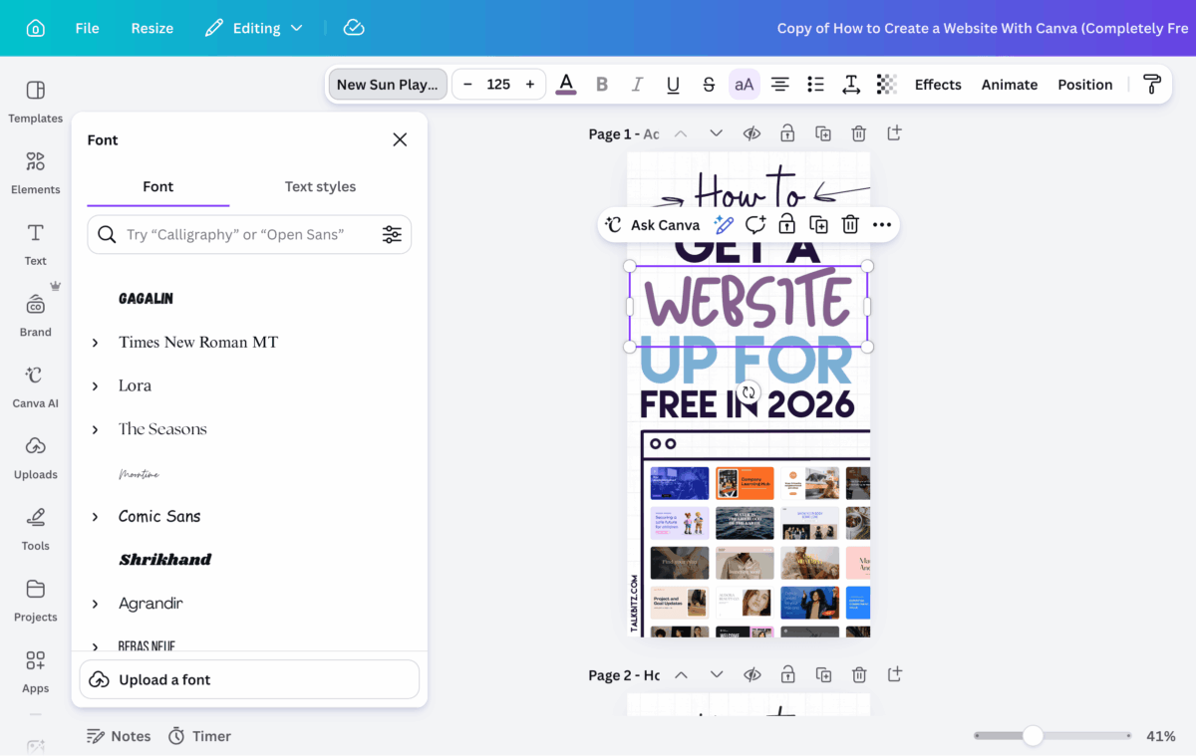
Task: Click Upload a font button
Action: 249,679
